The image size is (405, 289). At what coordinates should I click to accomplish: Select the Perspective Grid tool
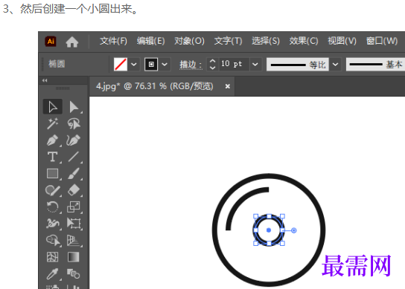point(74,240)
